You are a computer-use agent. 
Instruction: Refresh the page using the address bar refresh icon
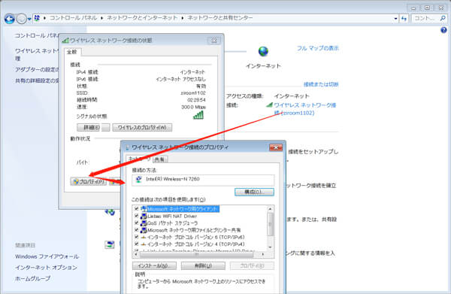[x=404, y=18]
